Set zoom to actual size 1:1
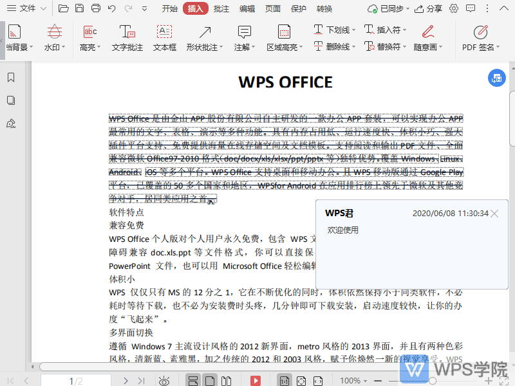The image size is (515, 386). click(285, 381)
